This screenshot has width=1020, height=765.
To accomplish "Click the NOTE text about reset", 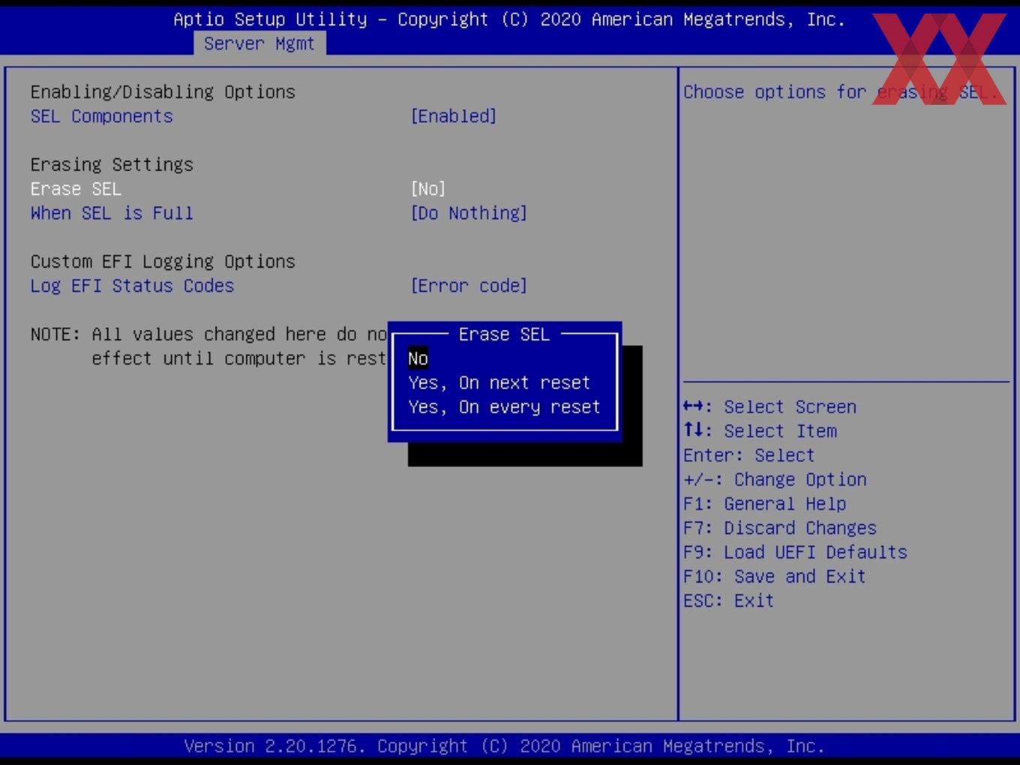I will click(208, 346).
